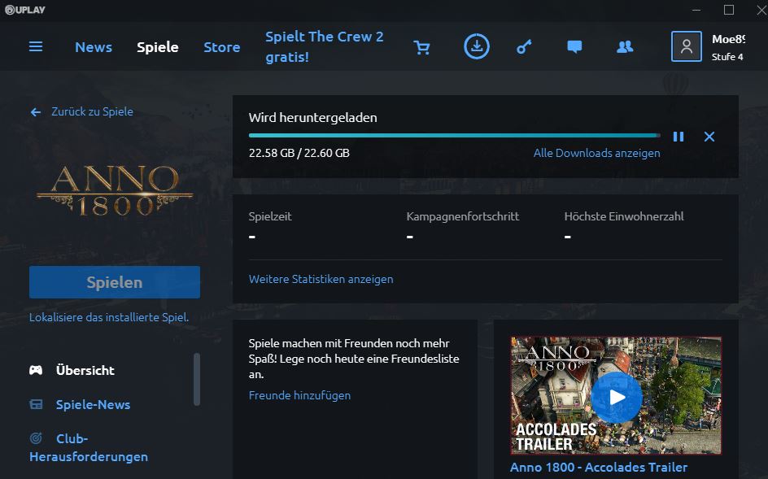Open Club-Herausforderungen in the sidebar
This screenshot has height=479, width=768.
click(x=89, y=447)
